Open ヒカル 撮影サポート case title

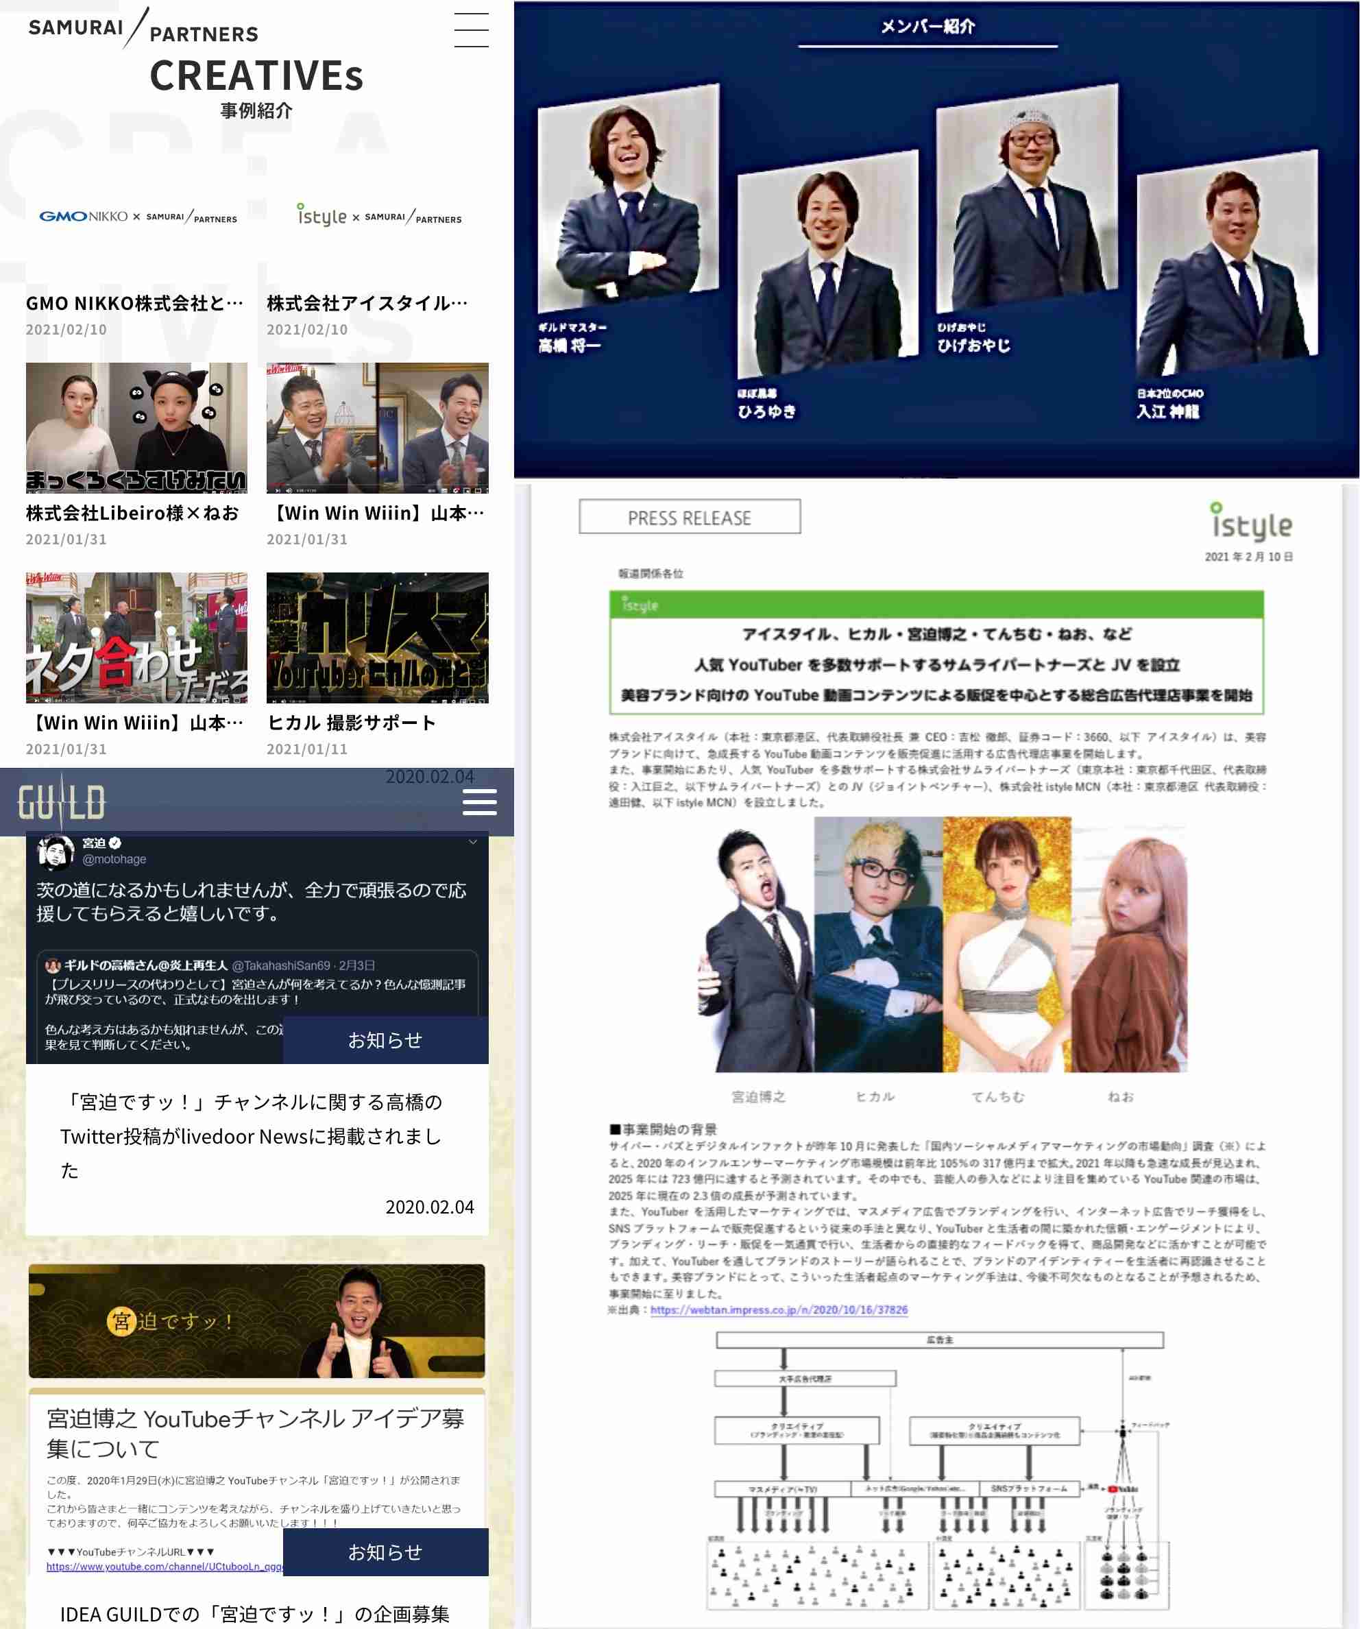[351, 723]
